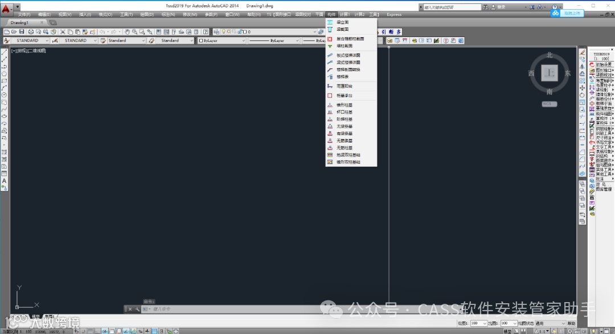Click the New drawing icon

pyautogui.click(x=7, y=32)
